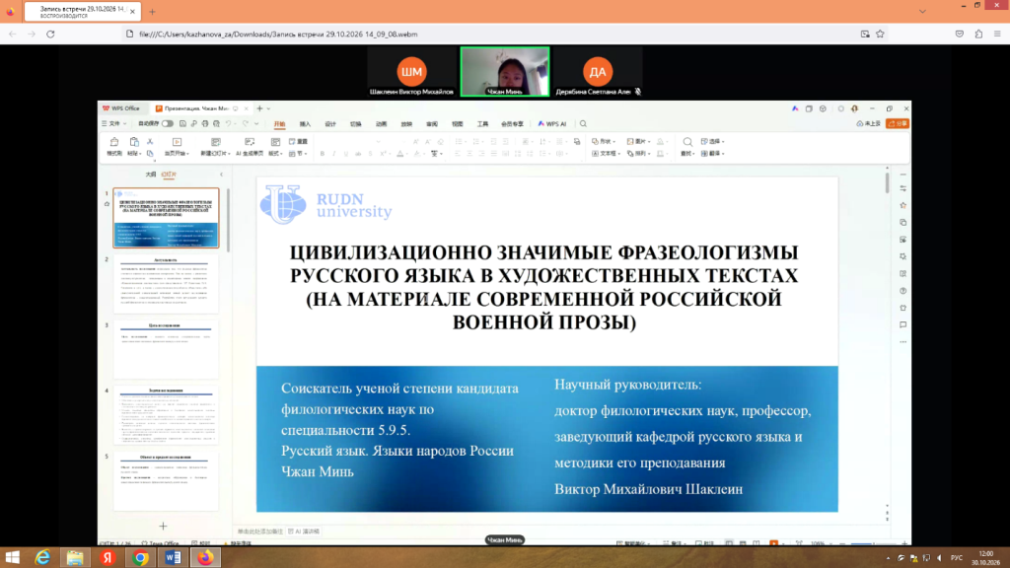Viewport: 1010px width, 568px height.
Task: Open the Windows Start menu
Action: [12, 558]
